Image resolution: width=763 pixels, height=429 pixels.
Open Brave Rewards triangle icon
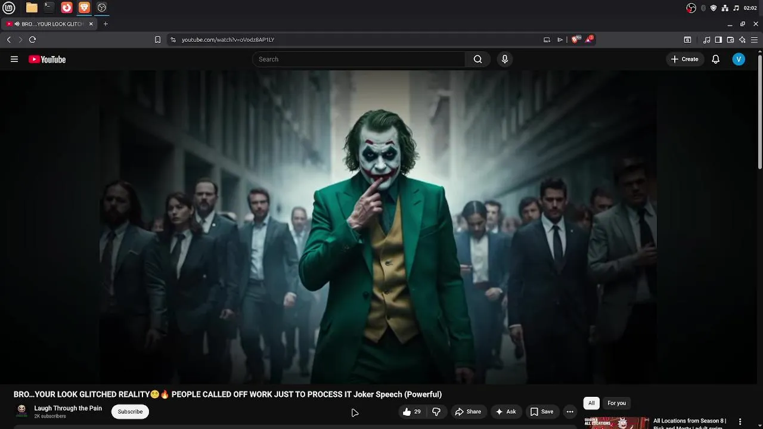click(x=589, y=39)
